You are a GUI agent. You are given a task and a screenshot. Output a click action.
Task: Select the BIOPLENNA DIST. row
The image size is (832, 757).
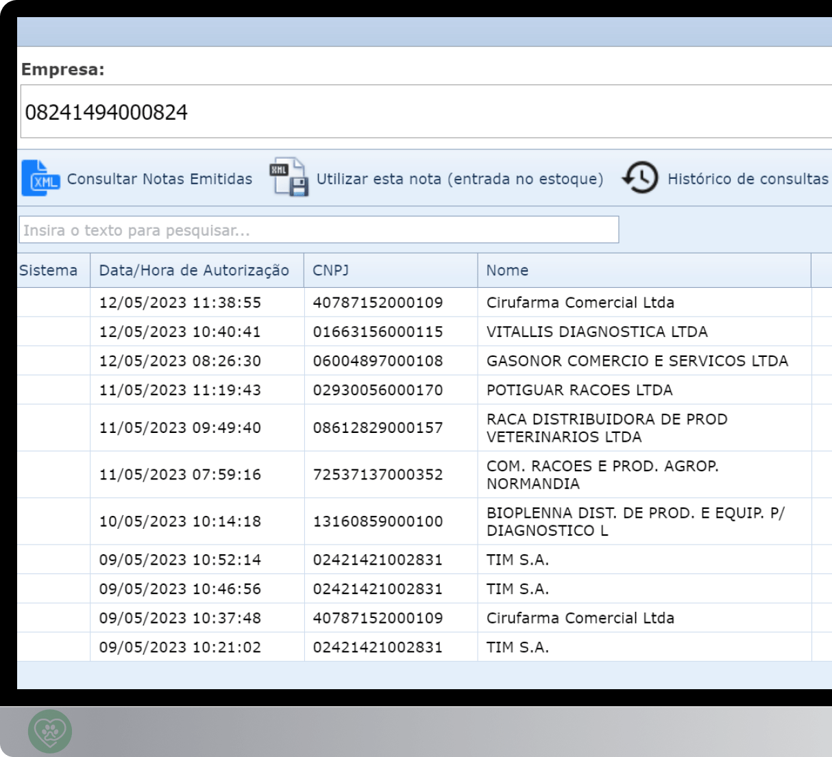tap(635, 521)
